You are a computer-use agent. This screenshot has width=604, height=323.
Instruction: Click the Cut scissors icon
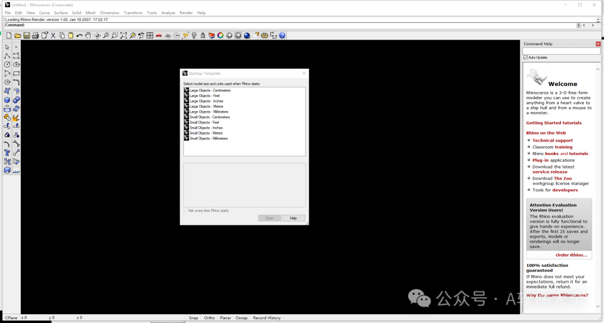tap(53, 35)
